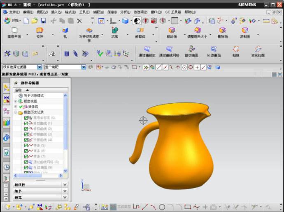Select the 复制面 copy face tool
This screenshot has width=284, height=212.
pyautogui.click(x=245, y=32)
